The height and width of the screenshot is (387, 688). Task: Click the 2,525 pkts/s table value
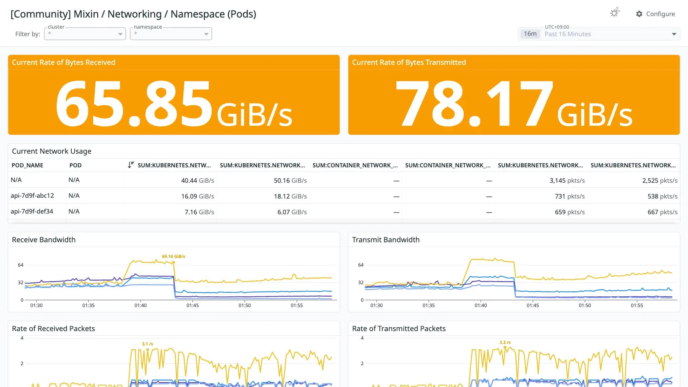coord(660,181)
